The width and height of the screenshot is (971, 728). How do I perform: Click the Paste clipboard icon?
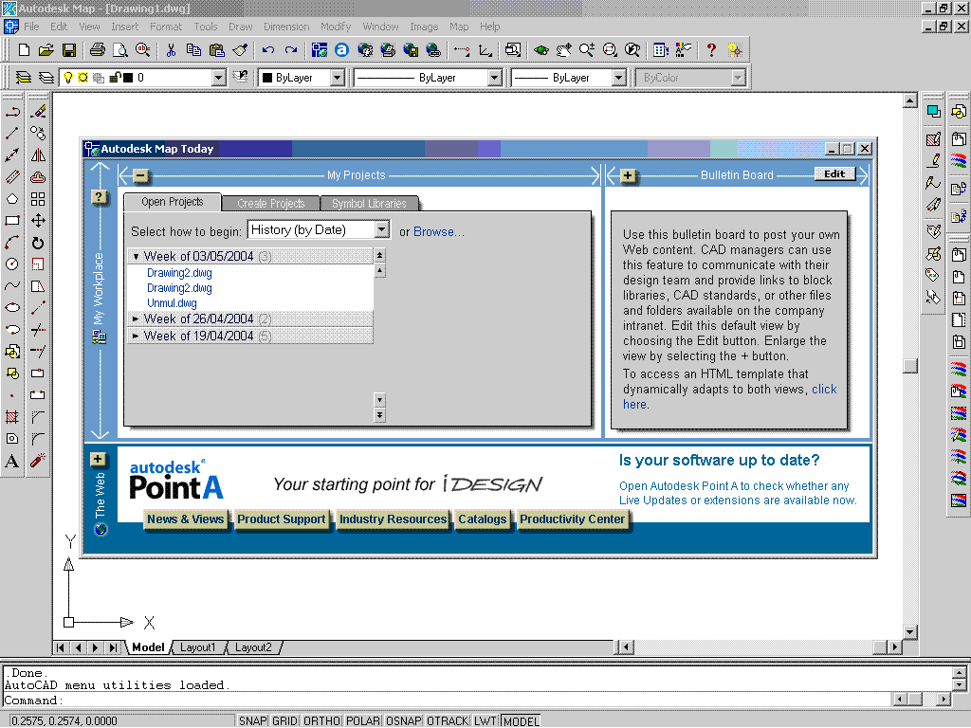[x=217, y=50]
